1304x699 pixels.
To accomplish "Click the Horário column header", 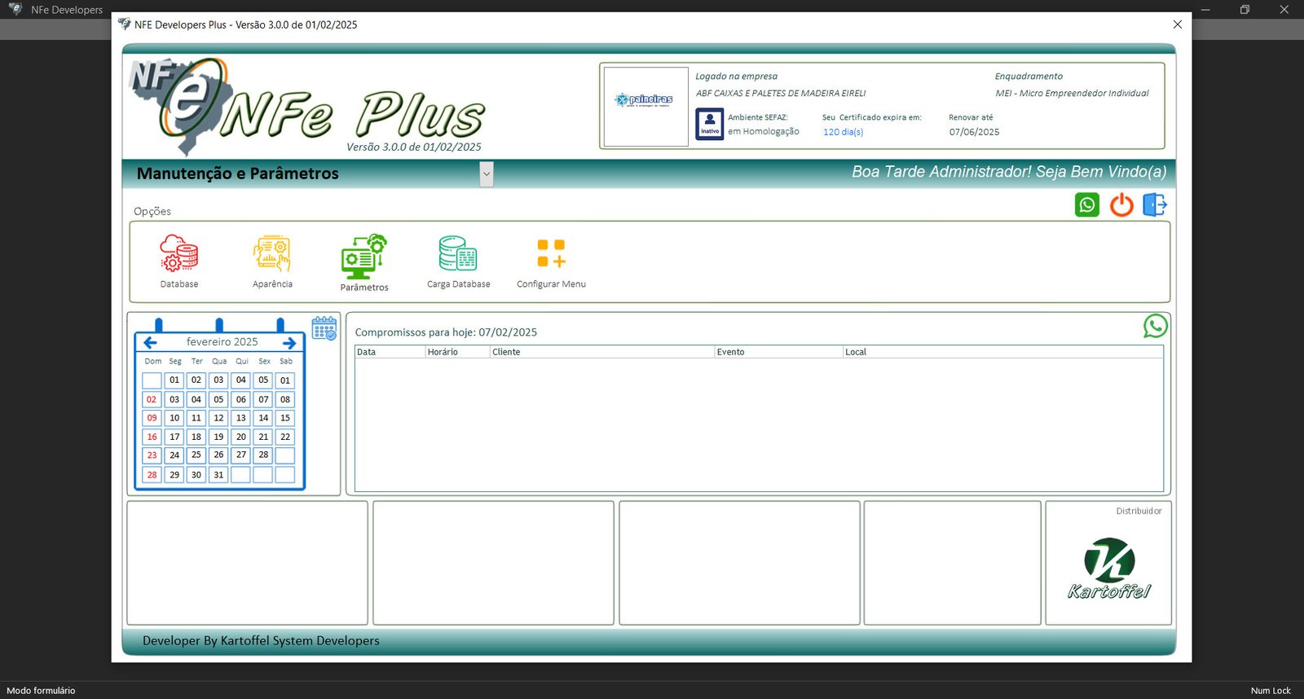I will [x=456, y=352].
